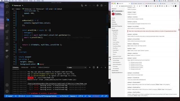Click 'Spaces: 2' indentation setting

[x=73, y=96]
